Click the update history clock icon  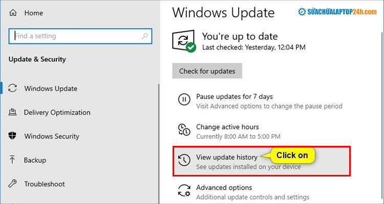[184, 161]
